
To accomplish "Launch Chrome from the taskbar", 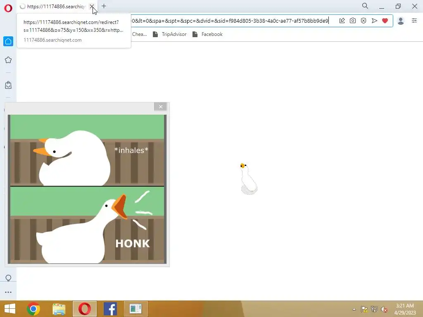I will coord(33,309).
